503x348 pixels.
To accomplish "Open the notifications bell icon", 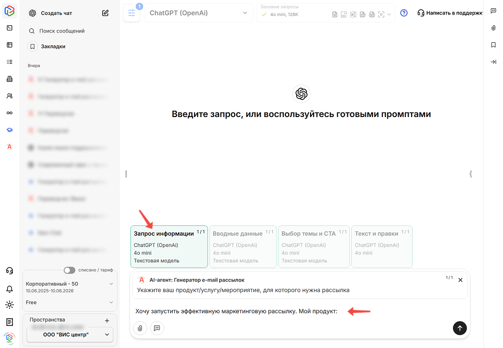I will pyautogui.click(x=9, y=289).
